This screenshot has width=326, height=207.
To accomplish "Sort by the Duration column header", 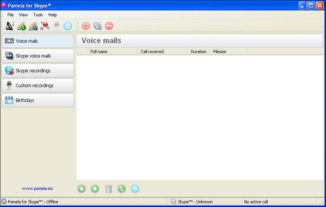I will [198, 52].
